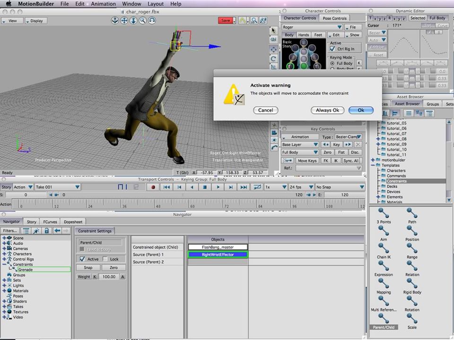The height and width of the screenshot is (340, 454).
Task: Switch to the FCurves tab
Action: coord(50,222)
